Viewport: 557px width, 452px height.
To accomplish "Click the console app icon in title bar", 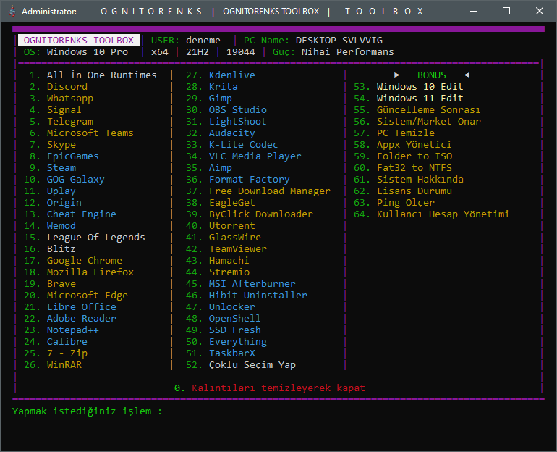I will coord(12,12).
